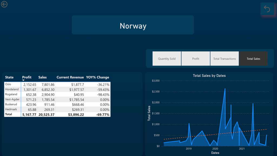This screenshot has width=277, height=156.
Task: Select the Hordaland state row
Action: [x=12, y=89]
